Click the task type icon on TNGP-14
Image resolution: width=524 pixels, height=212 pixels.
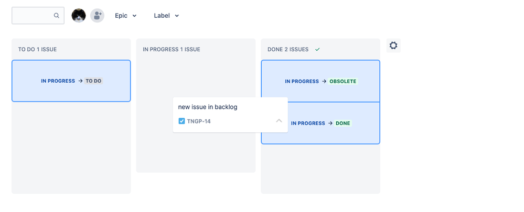[x=181, y=121]
